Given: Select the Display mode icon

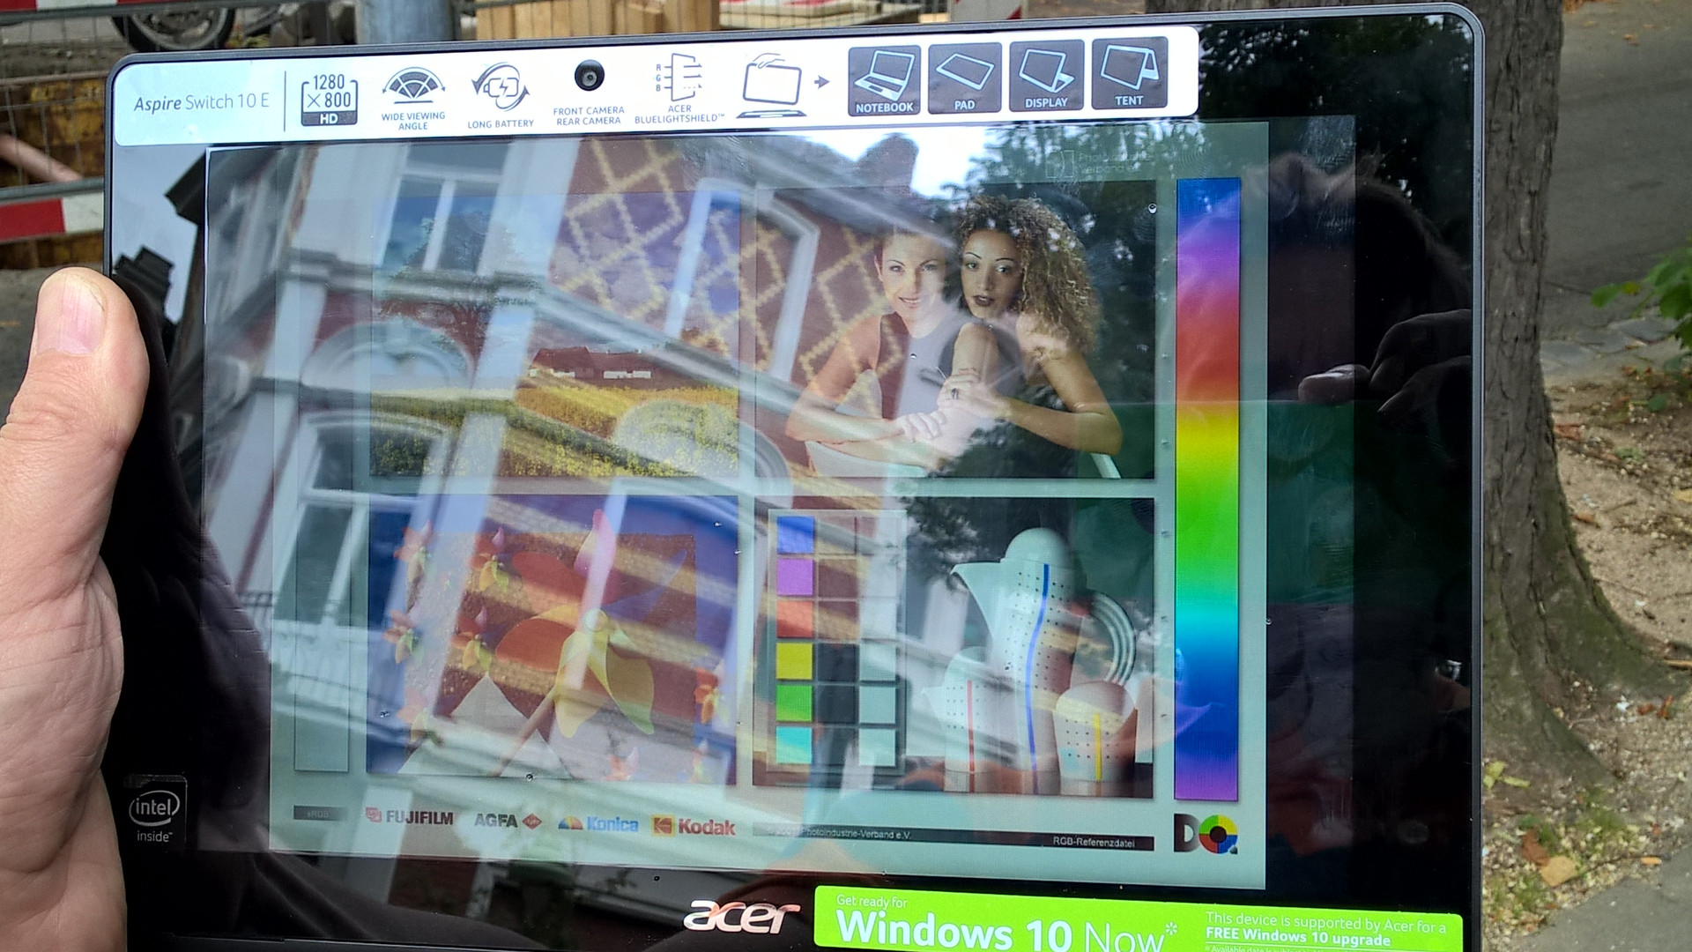Looking at the screenshot, I should point(1046,76).
